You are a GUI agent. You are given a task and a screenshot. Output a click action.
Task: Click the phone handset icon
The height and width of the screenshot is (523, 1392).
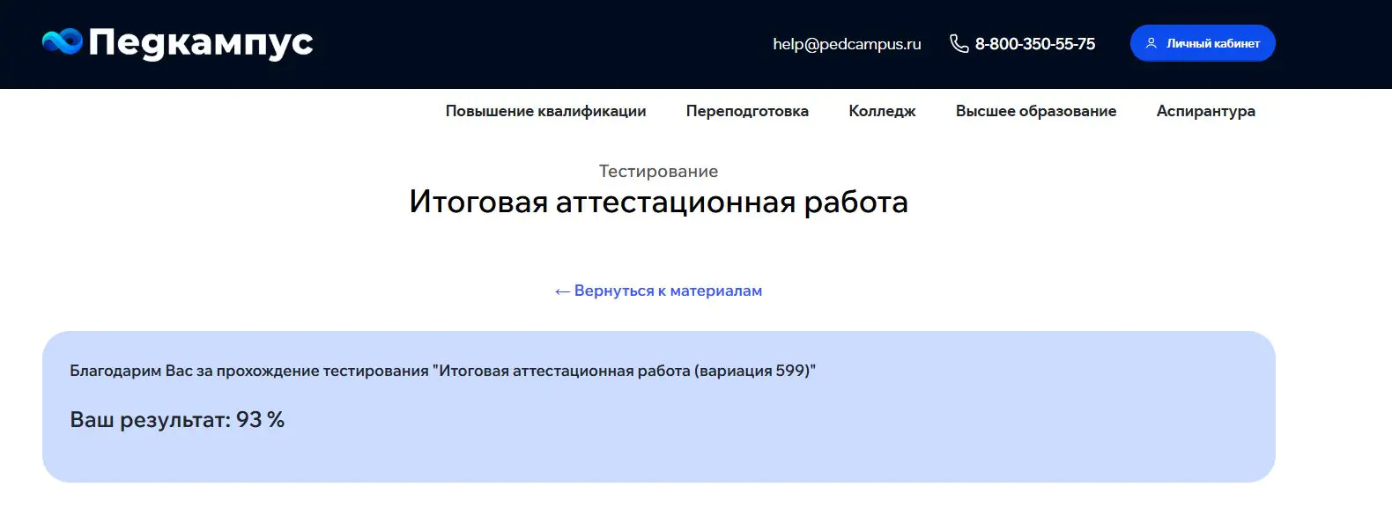(959, 43)
